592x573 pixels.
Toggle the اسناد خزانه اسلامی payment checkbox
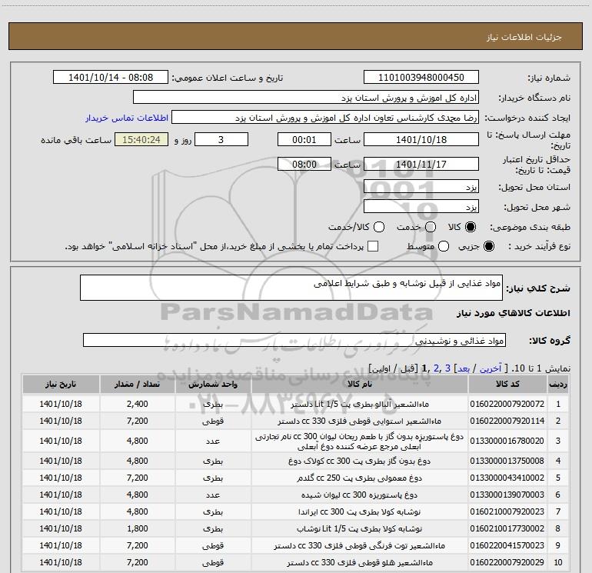click(x=373, y=246)
